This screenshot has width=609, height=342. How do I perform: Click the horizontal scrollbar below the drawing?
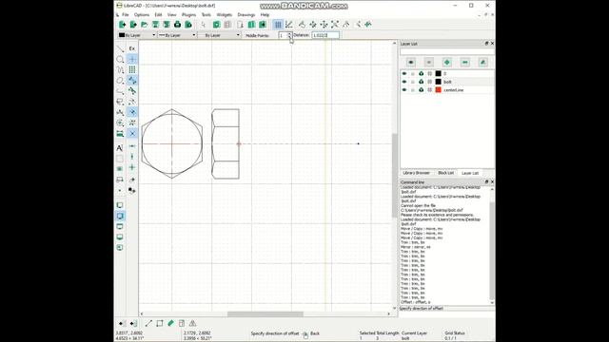pos(265,313)
